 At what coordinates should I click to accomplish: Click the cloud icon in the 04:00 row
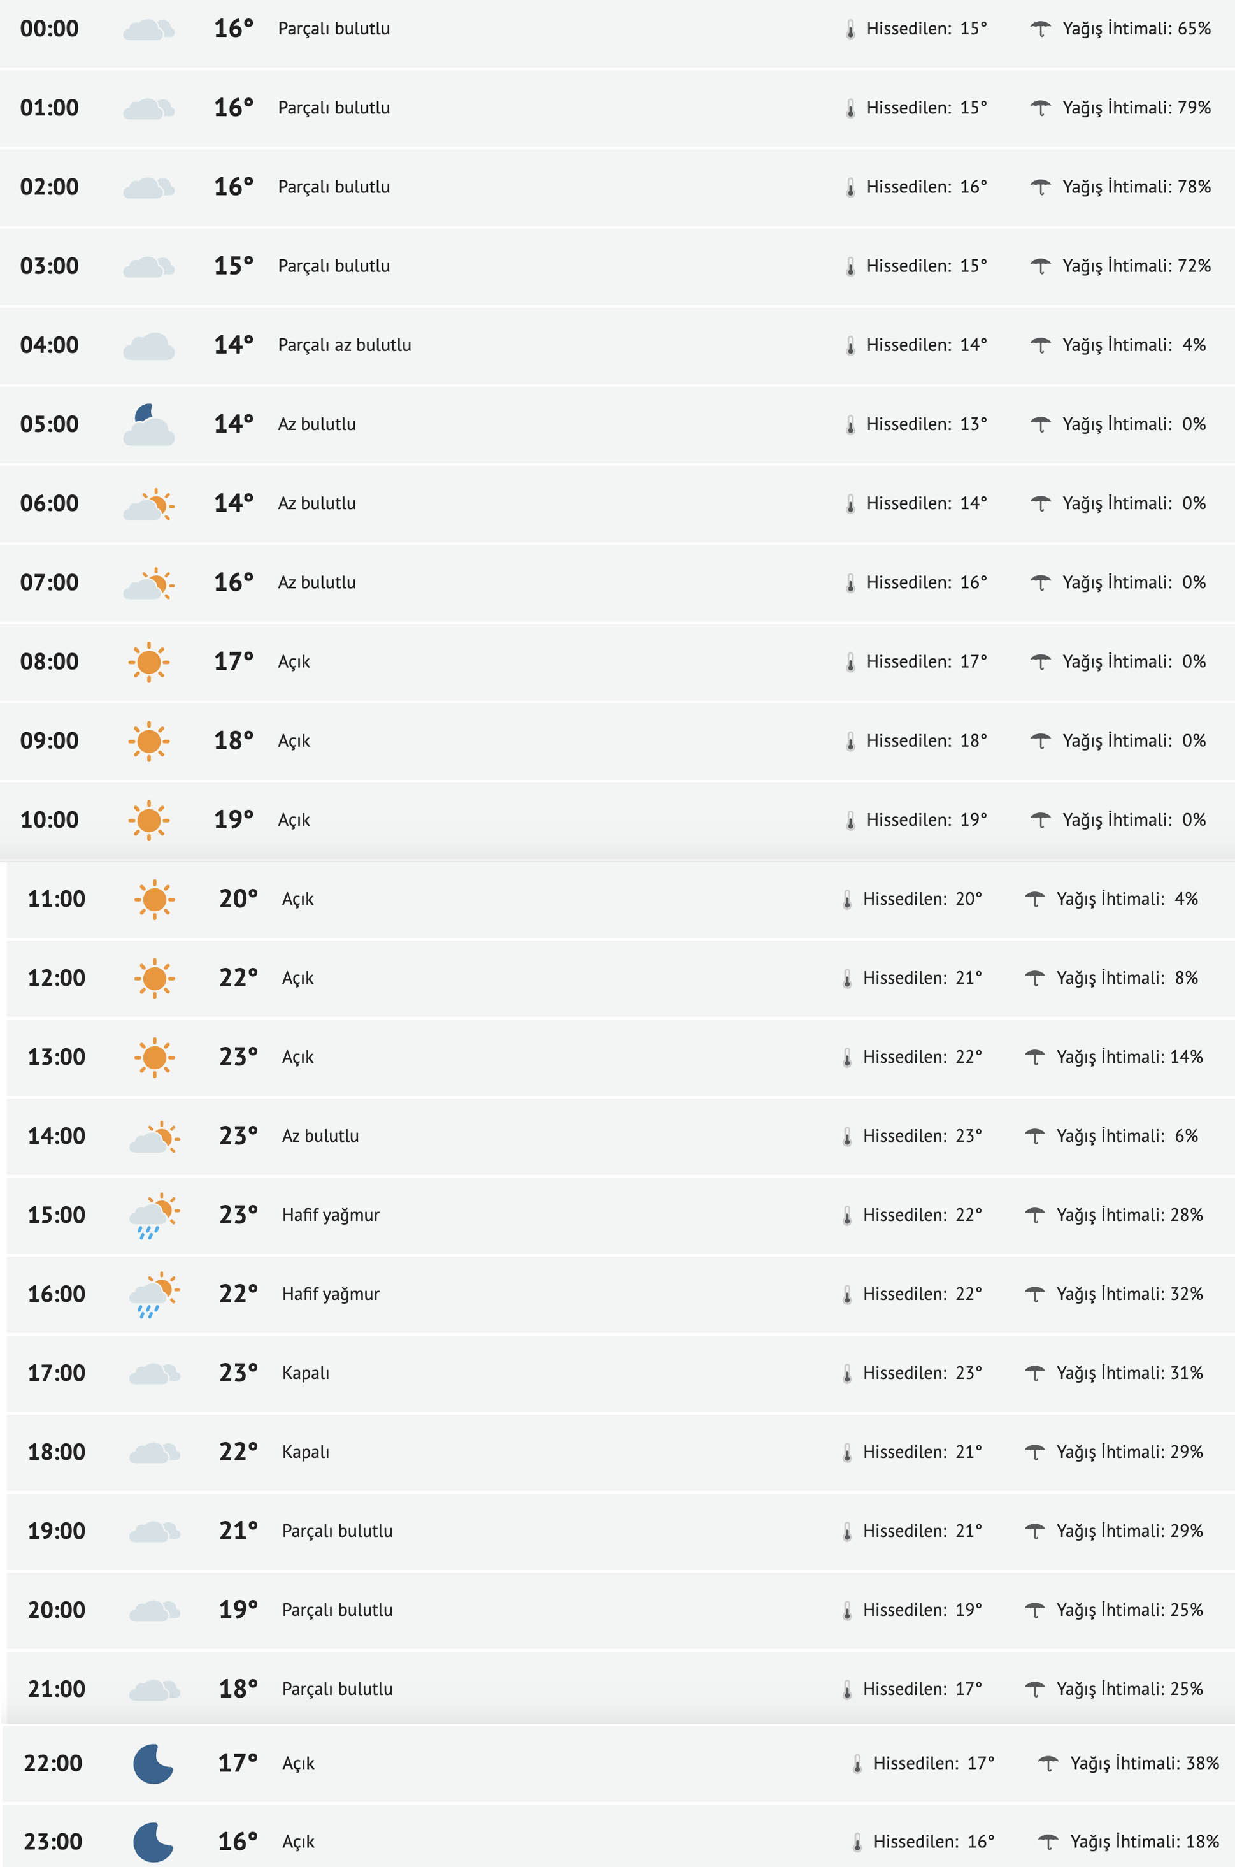tap(149, 346)
